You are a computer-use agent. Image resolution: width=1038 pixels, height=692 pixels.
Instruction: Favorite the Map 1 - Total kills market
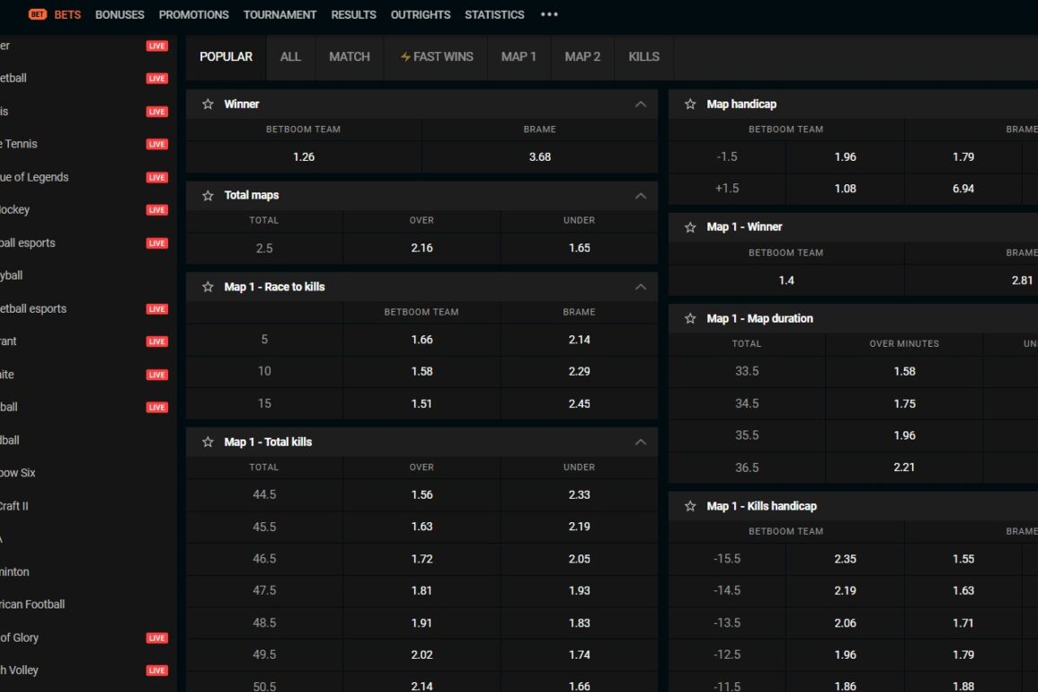point(208,442)
